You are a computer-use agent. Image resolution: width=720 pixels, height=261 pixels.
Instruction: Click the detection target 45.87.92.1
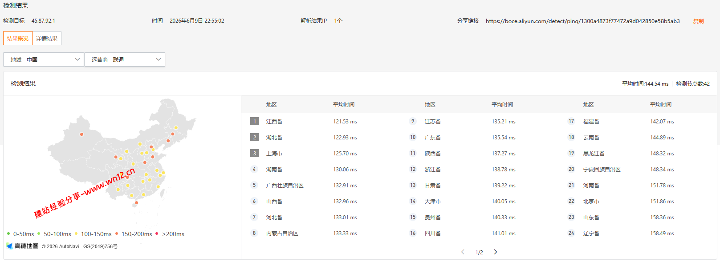pos(43,21)
